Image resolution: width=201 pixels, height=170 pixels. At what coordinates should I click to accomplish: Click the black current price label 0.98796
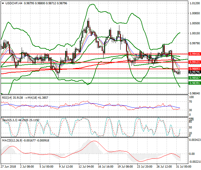tap(195, 72)
